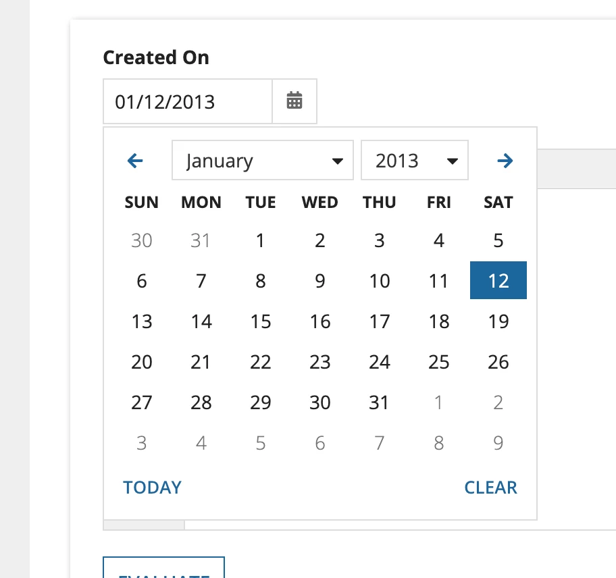Click the EVALUATE button below the calendar
Image resolution: width=616 pixels, height=578 pixels.
[x=164, y=568]
